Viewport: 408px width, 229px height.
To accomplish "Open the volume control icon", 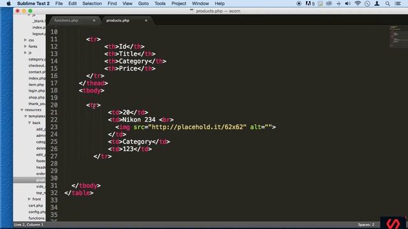I will (347, 4).
